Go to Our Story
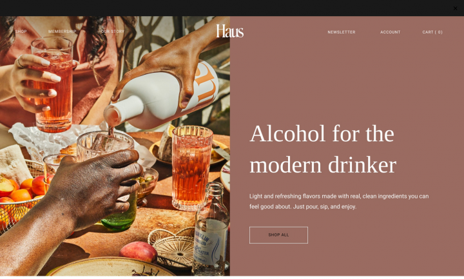 pos(112,32)
